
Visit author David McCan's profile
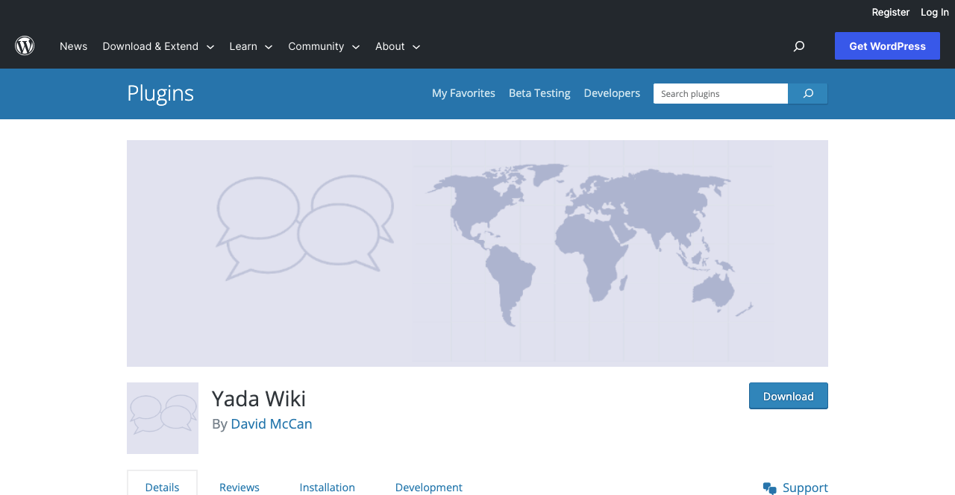tap(272, 423)
